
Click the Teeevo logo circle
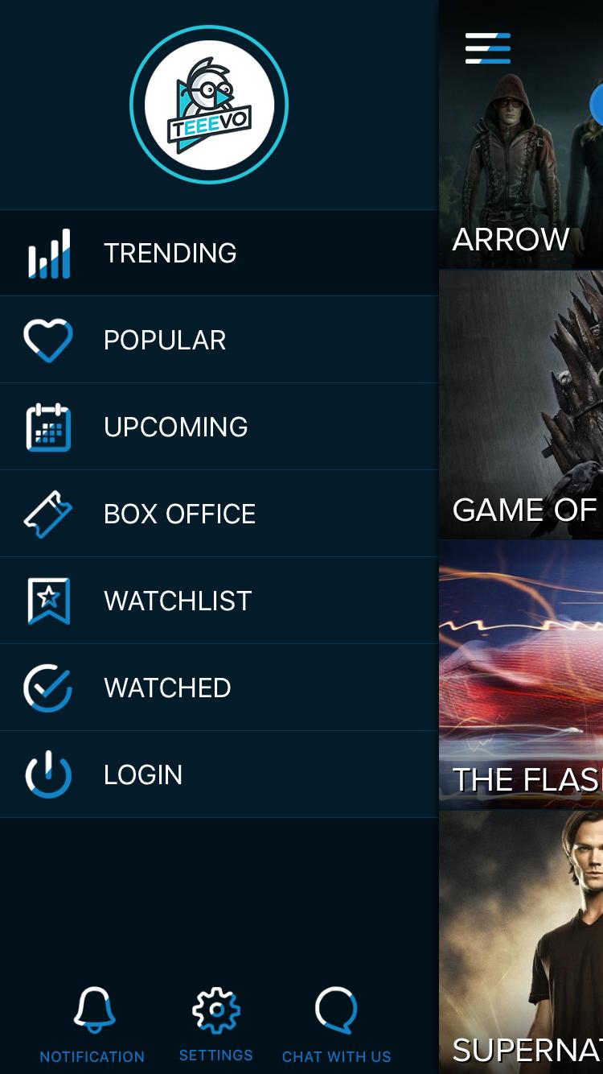tap(209, 105)
